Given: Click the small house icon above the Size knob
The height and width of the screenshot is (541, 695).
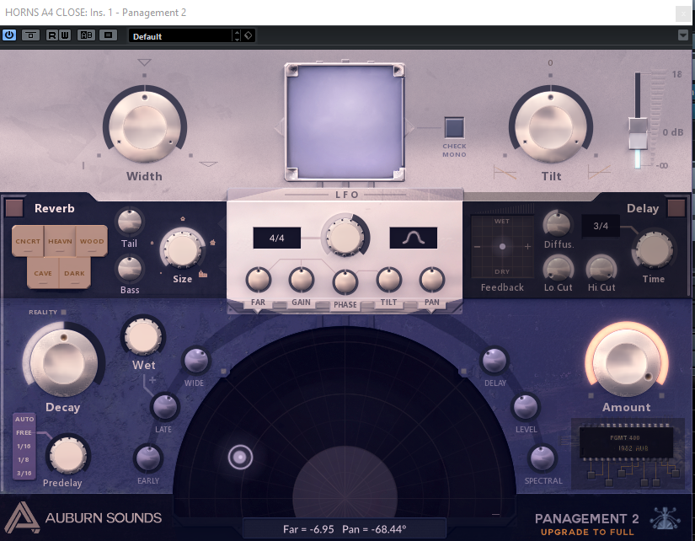Looking at the screenshot, I should (x=183, y=218).
